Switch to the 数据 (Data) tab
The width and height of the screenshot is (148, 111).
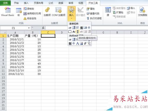click(61, 3)
